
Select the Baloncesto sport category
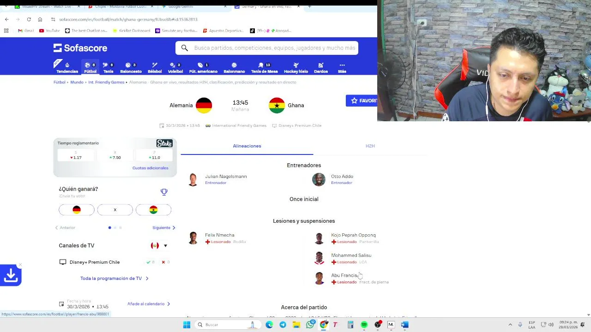[x=131, y=67]
